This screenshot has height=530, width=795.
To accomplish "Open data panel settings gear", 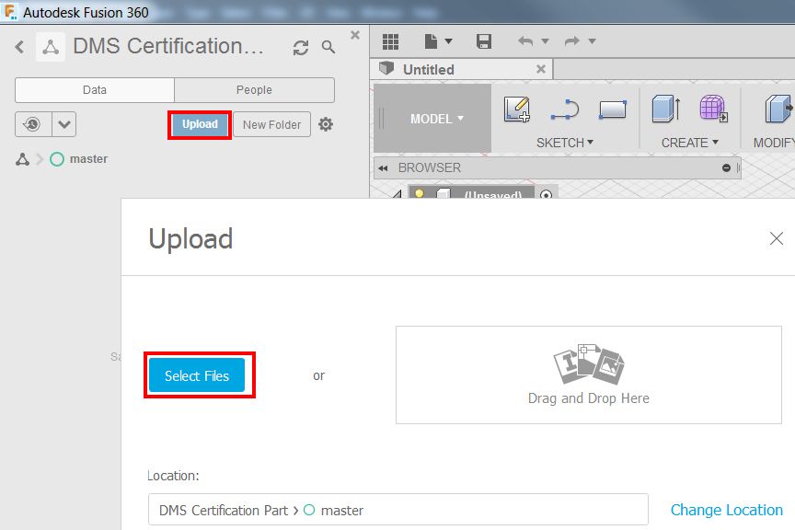I will pos(326,124).
